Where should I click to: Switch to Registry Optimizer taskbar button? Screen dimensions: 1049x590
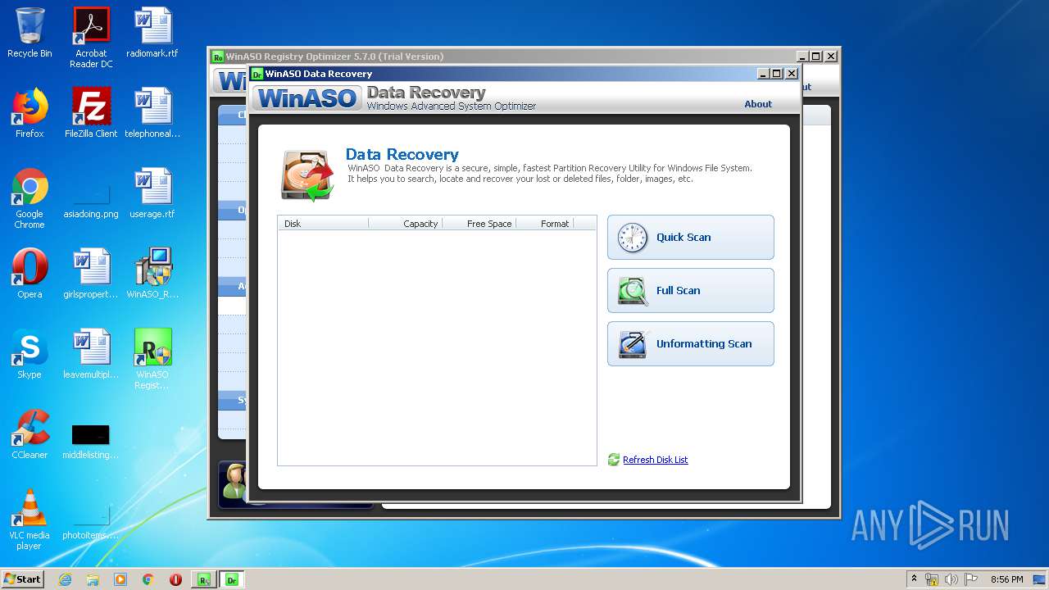tap(203, 579)
